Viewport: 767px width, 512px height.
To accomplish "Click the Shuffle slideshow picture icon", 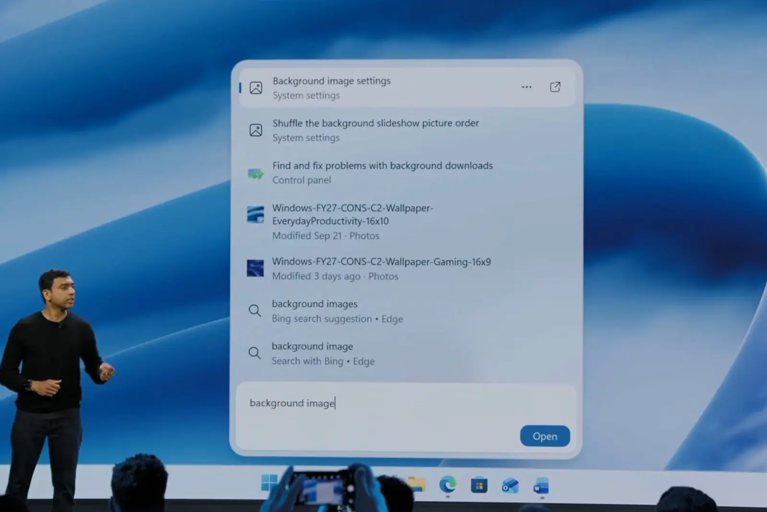I will pos(256,130).
